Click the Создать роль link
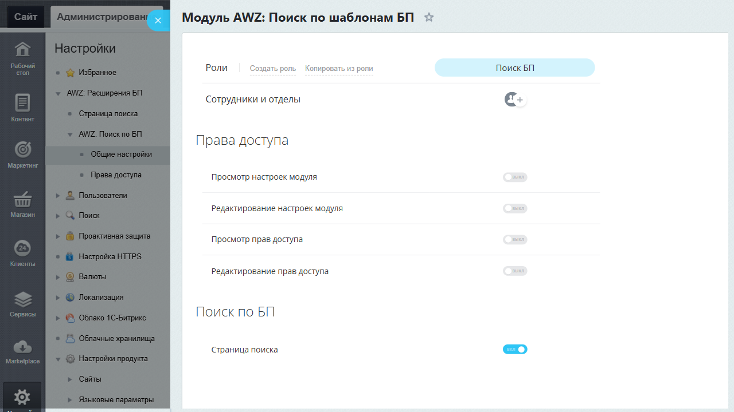 [273, 69]
